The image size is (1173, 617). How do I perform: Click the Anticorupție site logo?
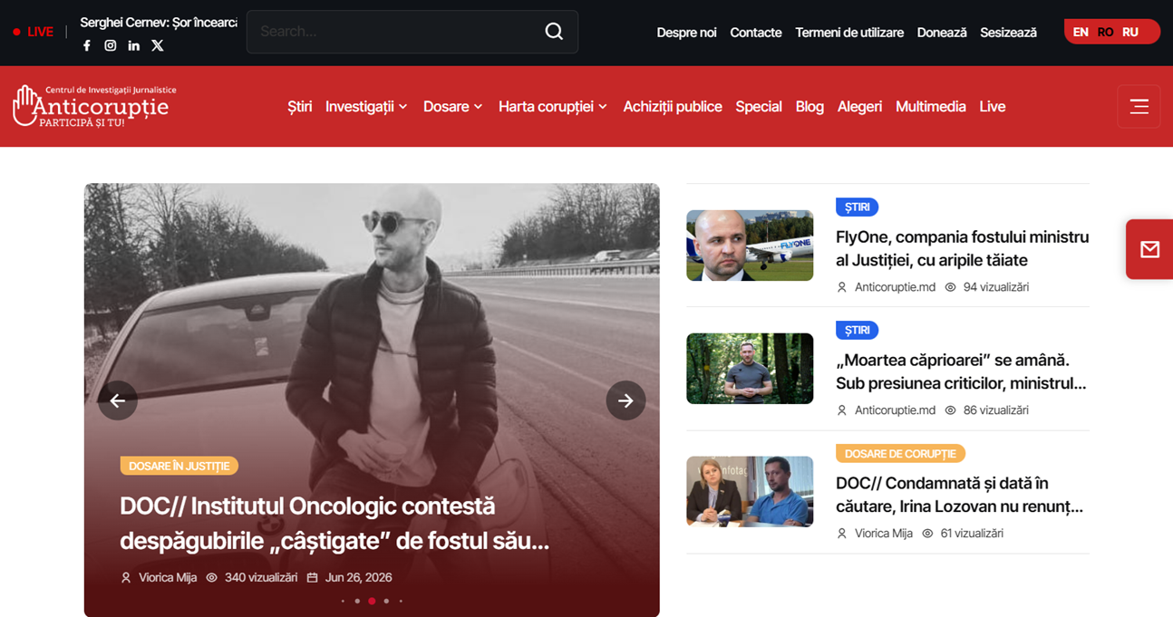[x=94, y=106]
